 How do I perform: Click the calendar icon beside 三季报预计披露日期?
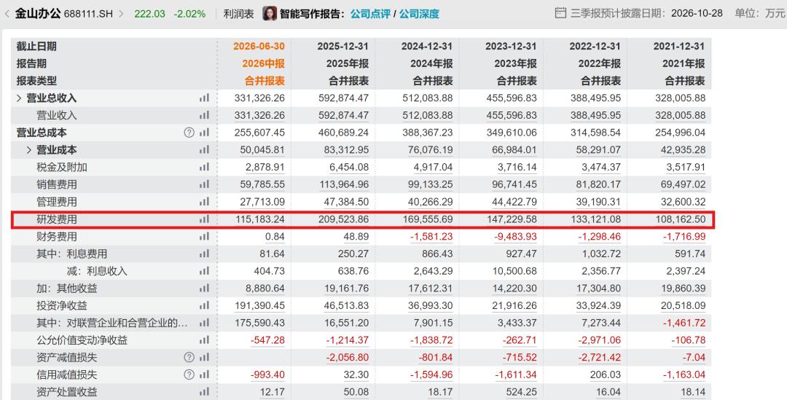[x=560, y=13]
